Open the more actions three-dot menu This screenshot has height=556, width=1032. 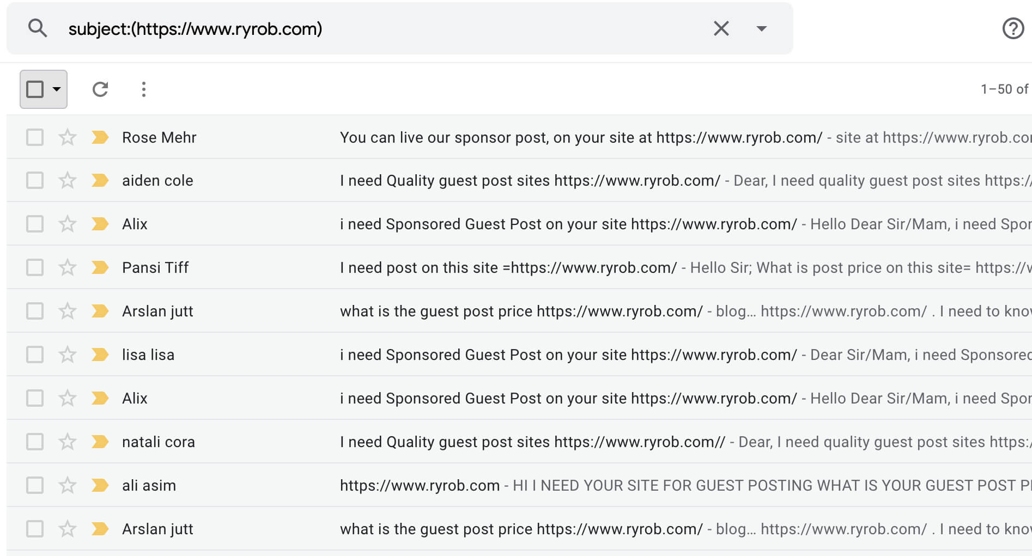(x=143, y=89)
